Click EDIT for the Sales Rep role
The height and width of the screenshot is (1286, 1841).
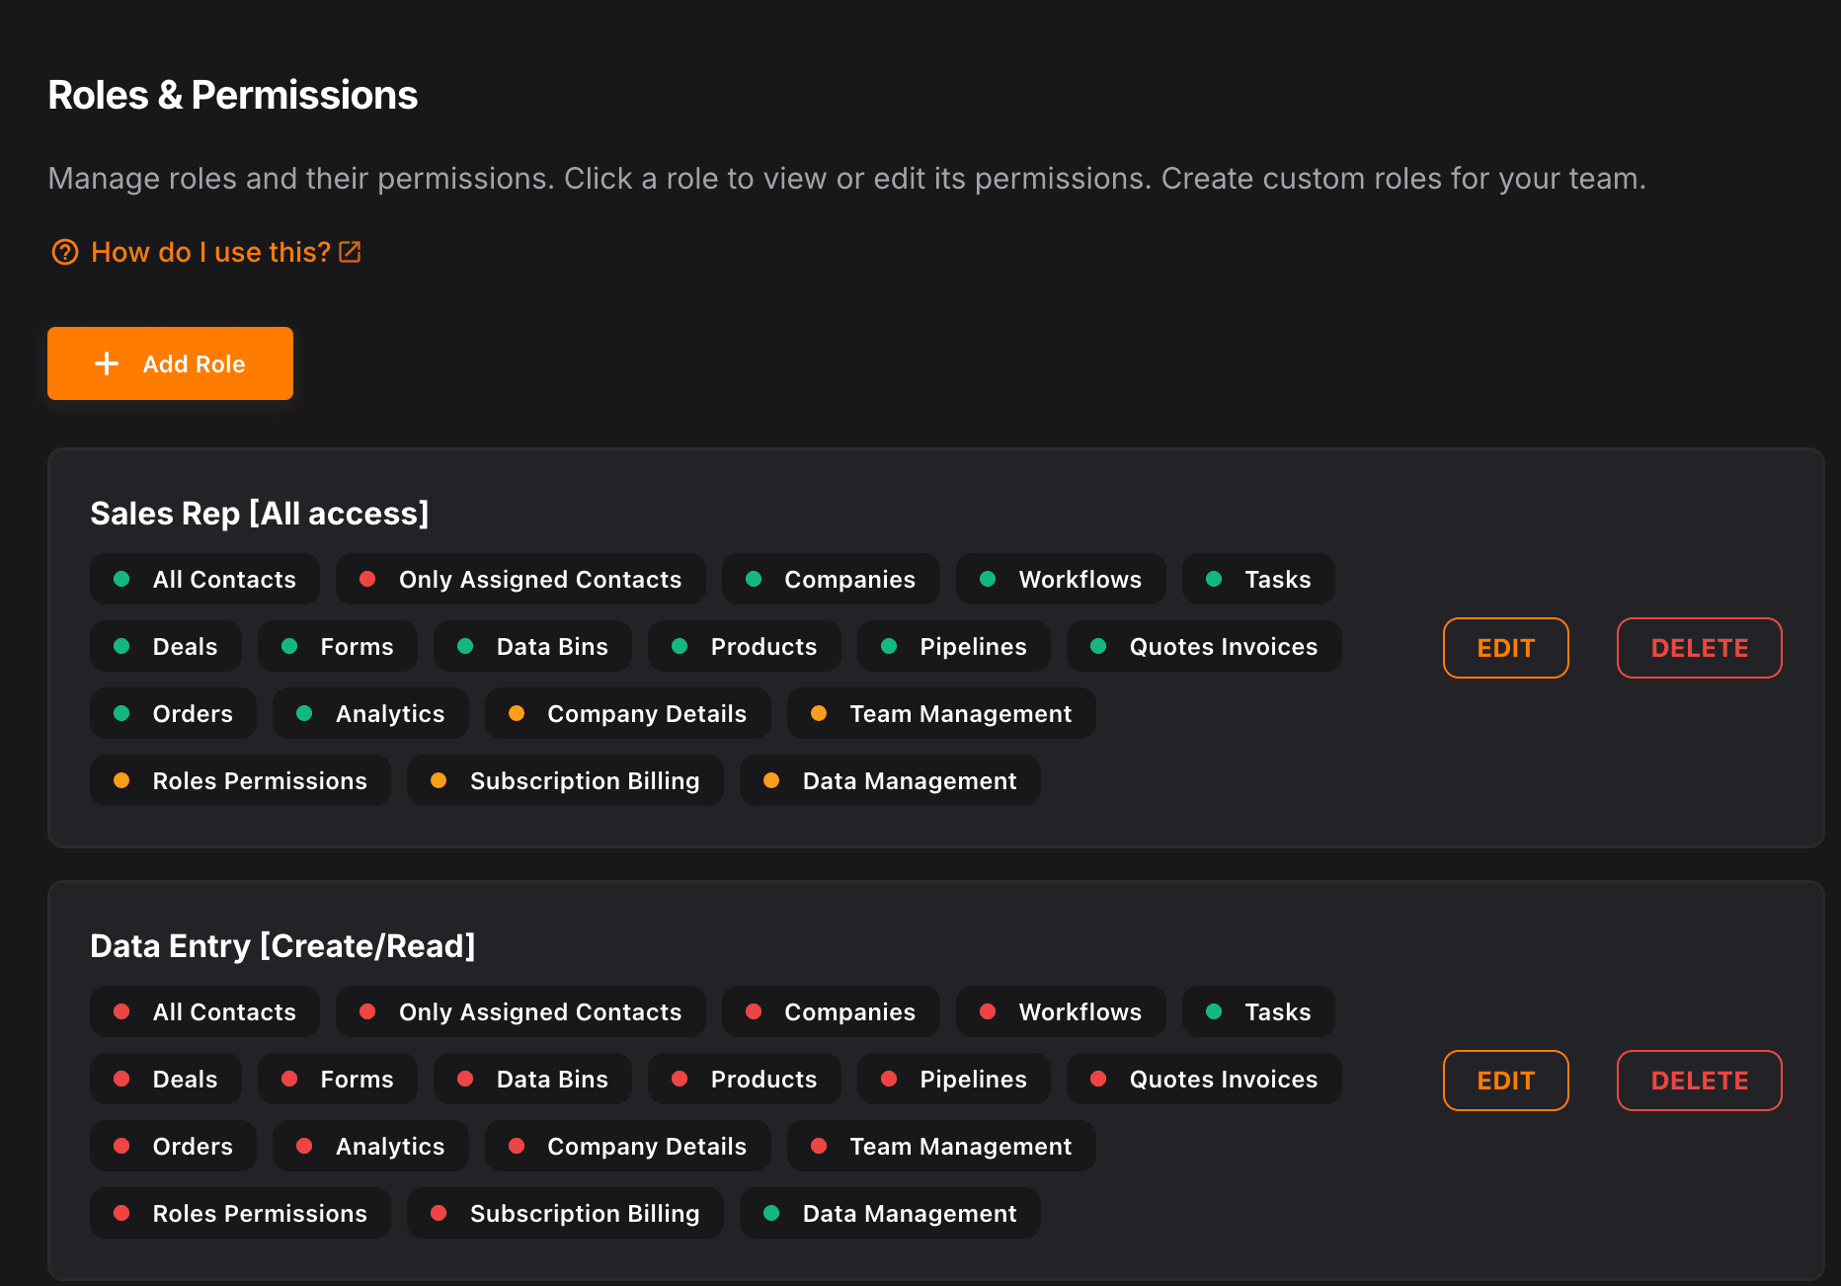1505,648
